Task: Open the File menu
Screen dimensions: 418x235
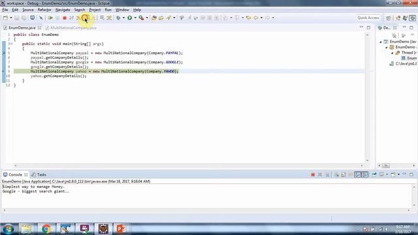Action: click(x=5, y=10)
